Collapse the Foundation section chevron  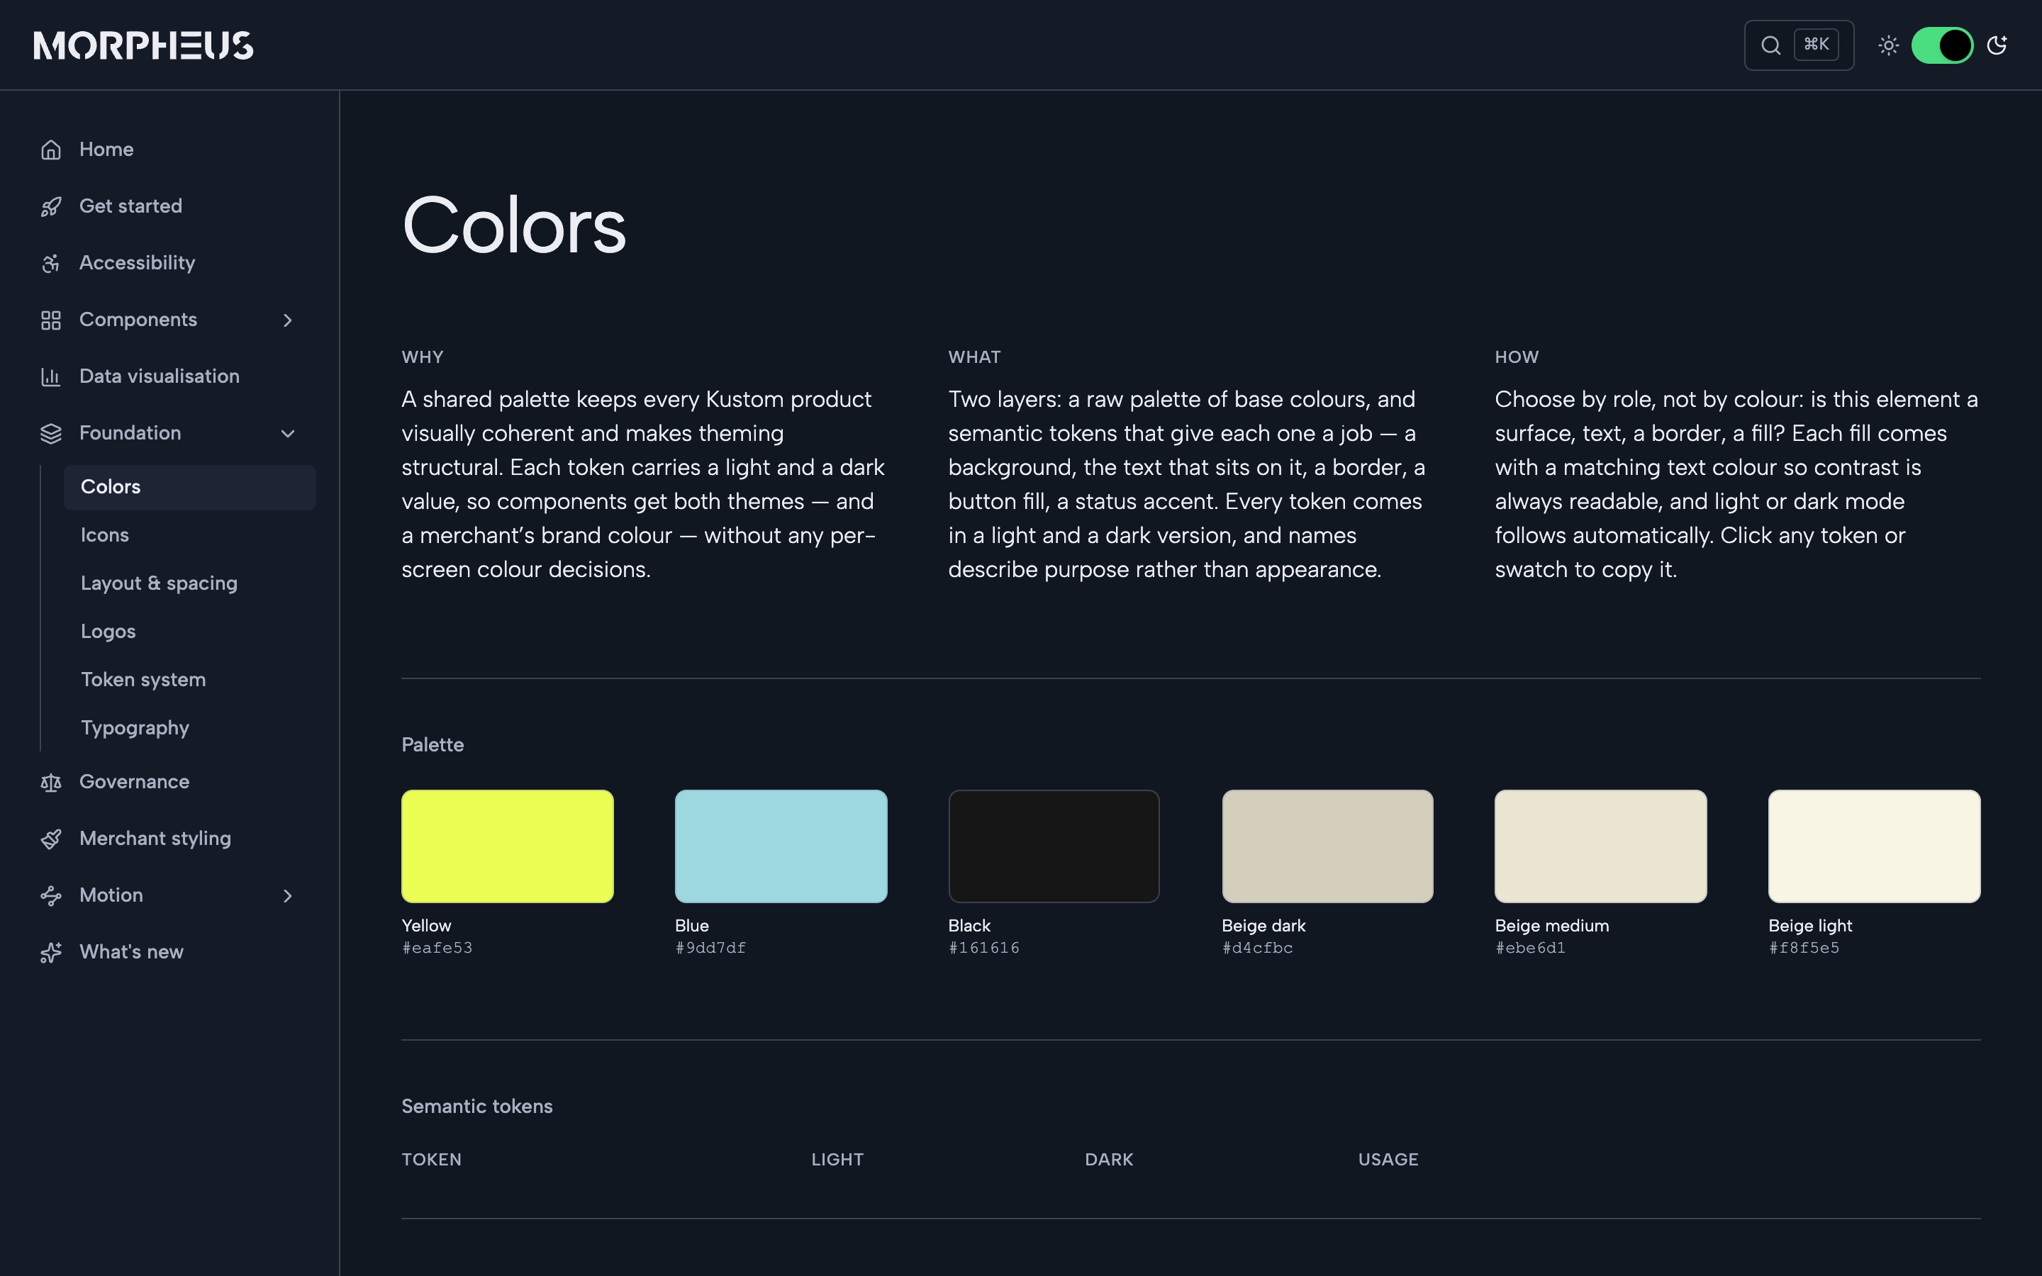pos(288,433)
